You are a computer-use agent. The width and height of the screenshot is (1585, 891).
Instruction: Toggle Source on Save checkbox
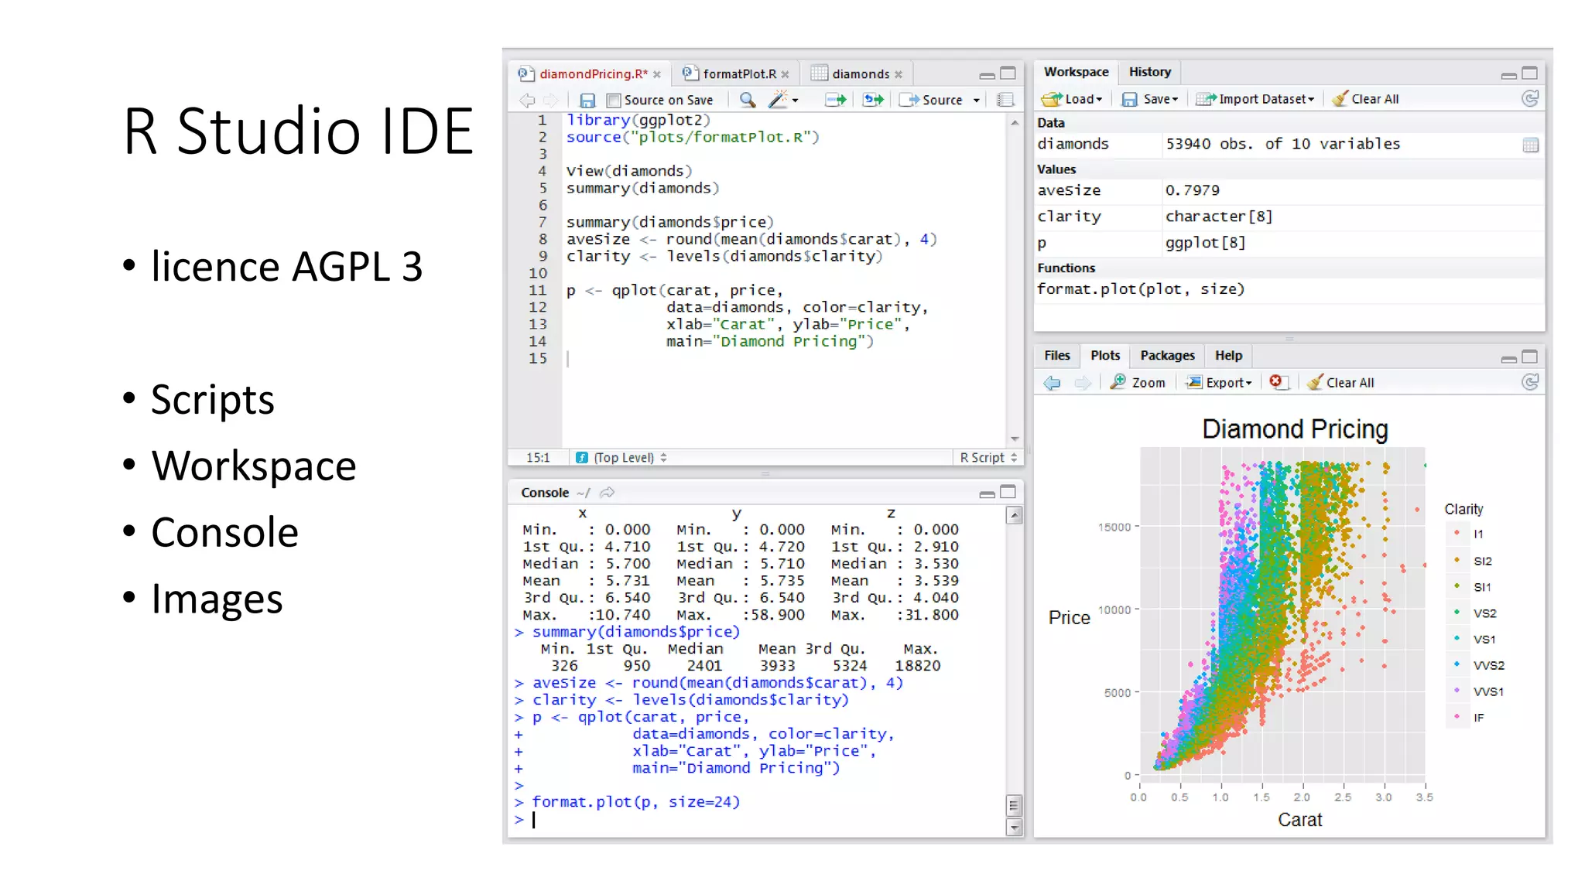coord(614,101)
